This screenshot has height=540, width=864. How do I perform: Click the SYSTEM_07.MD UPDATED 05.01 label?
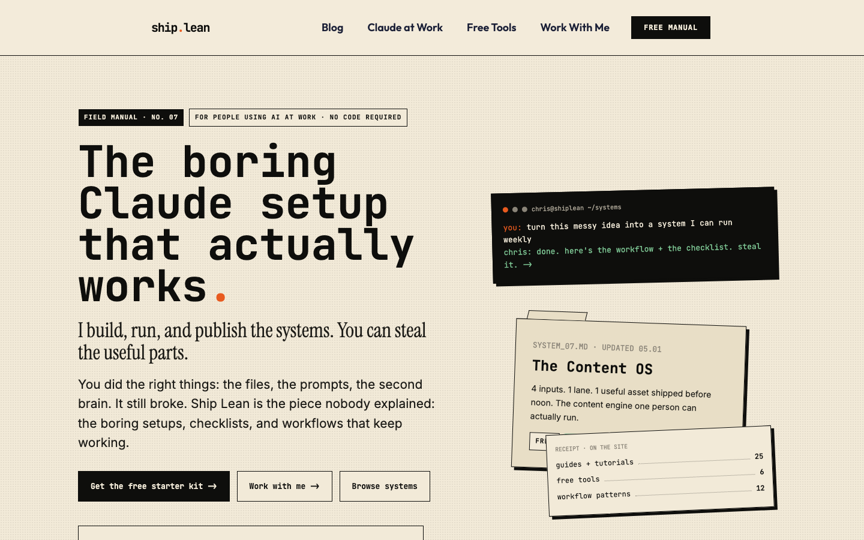[597, 347]
